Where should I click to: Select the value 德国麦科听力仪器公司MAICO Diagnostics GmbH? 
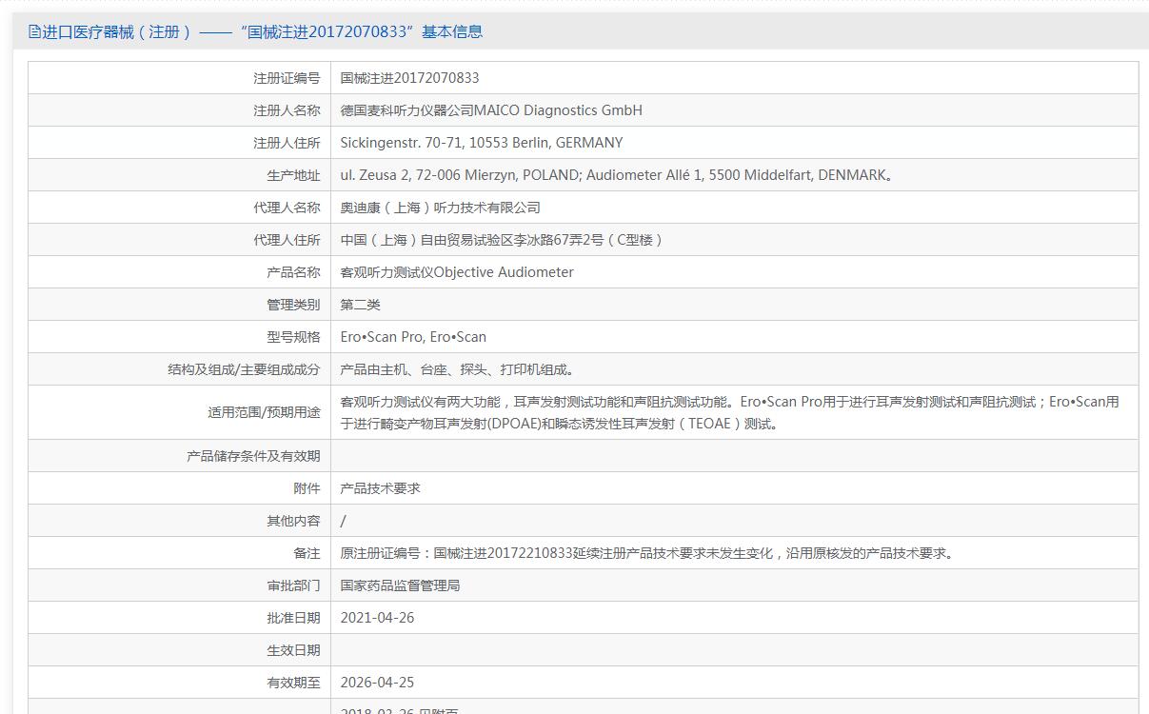click(x=491, y=110)
